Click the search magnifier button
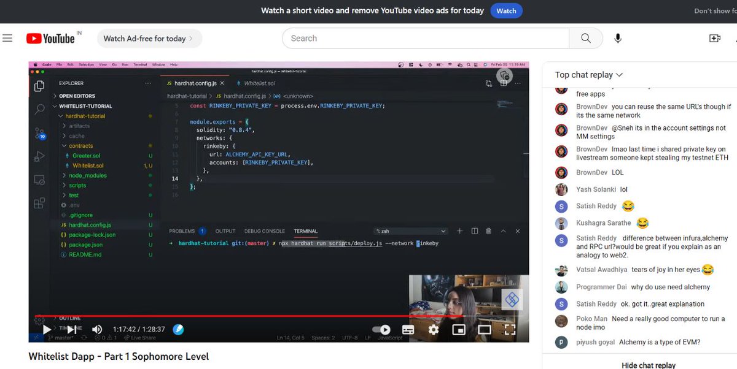The width and height of the screenshot is (737, 369). tap(586, 39)
